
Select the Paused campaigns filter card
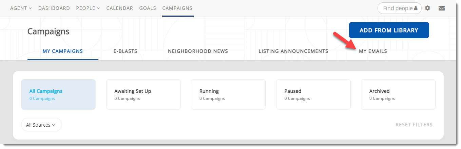pos(313,94)
